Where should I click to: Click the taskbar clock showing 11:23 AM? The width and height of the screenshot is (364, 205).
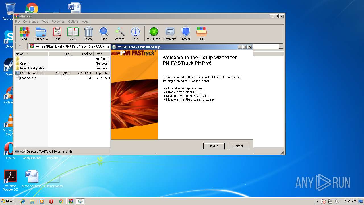349,201
